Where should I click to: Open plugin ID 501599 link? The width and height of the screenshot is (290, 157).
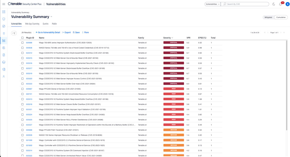pyautogui.click(x=29, y=140)
